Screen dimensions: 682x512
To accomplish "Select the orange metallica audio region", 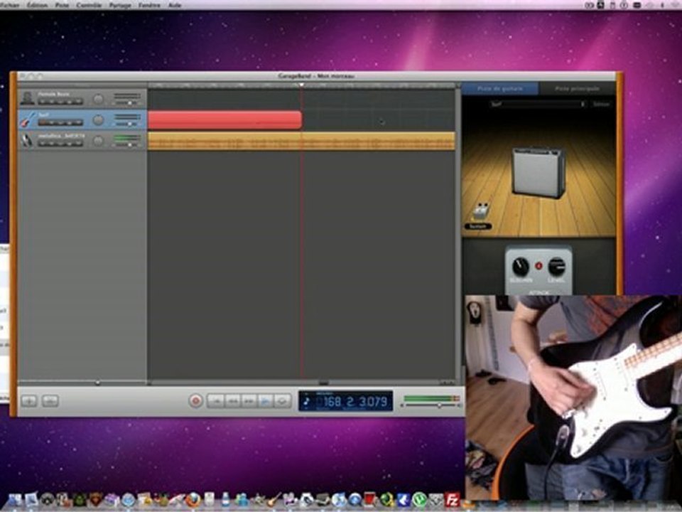I will (301, 141).
